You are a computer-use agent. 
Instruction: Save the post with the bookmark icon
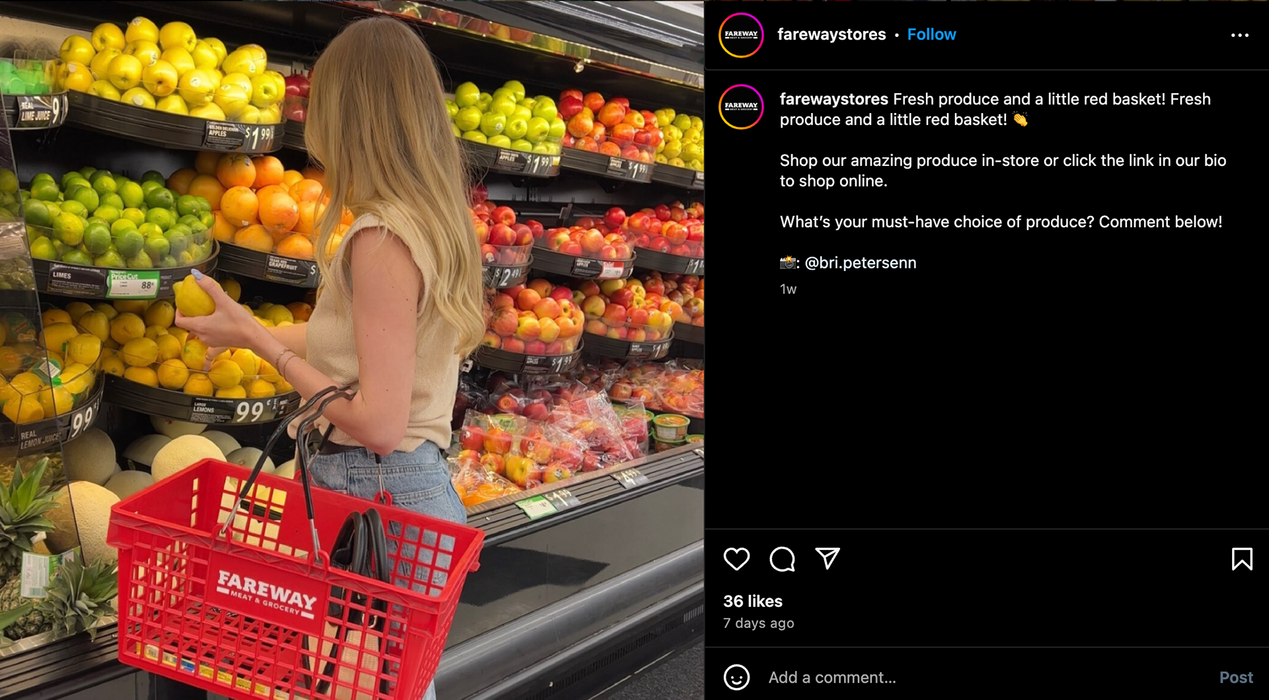[1242, 559]
